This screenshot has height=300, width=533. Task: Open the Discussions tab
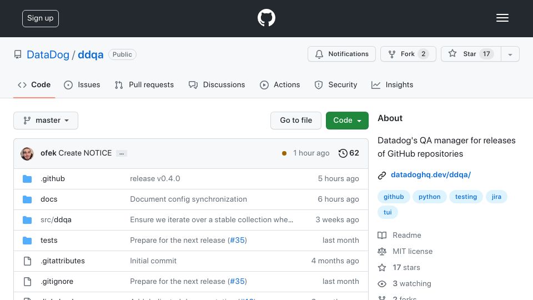217,84
